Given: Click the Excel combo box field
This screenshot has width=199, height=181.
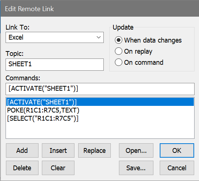Looking at the screenshot, I should click(54, 37).
